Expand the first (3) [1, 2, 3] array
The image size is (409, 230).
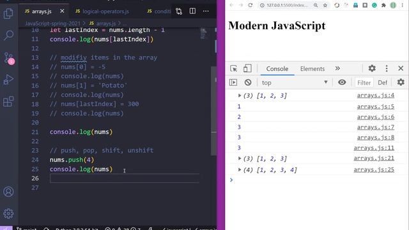[240, 95]
